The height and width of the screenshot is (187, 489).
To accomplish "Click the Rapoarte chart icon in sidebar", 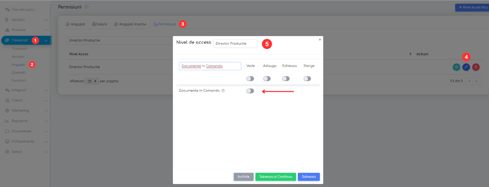I will pos(7,121).
